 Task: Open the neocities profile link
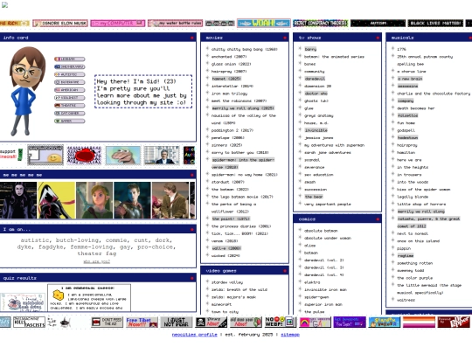click(x=194, y=335)
